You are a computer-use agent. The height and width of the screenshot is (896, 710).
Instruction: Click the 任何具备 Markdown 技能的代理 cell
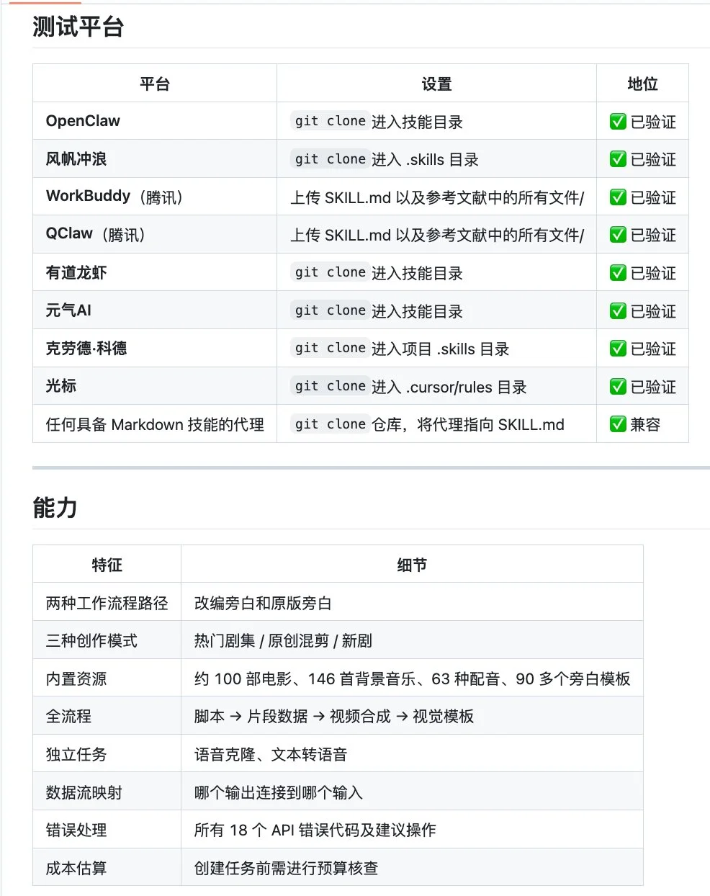tap(155, 424)
